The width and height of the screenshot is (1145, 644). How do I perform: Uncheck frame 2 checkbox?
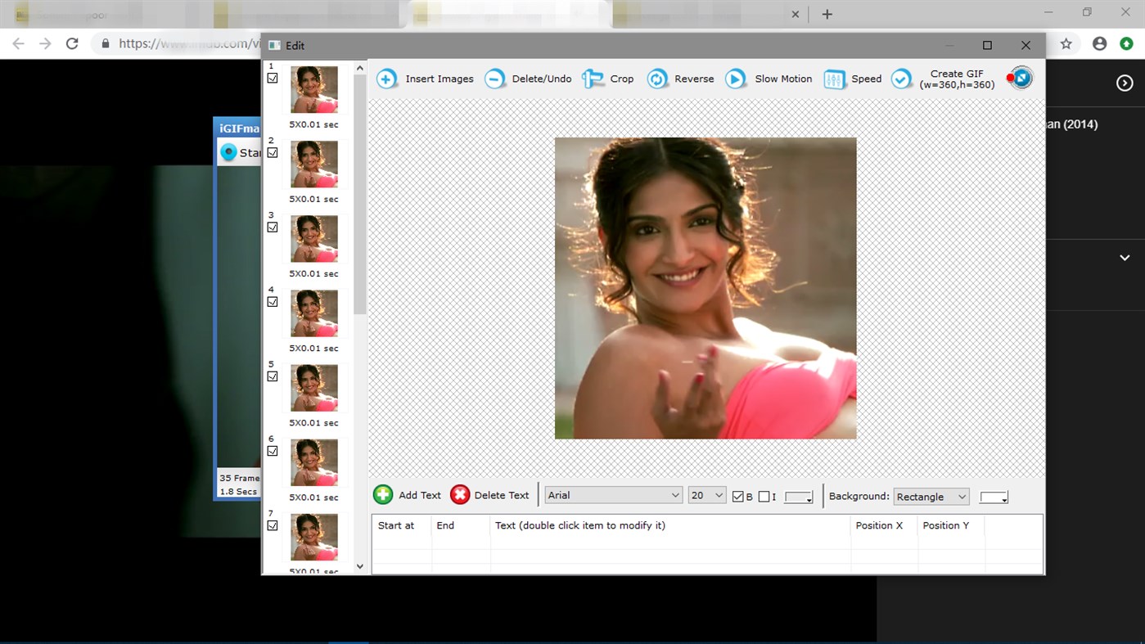273,152
